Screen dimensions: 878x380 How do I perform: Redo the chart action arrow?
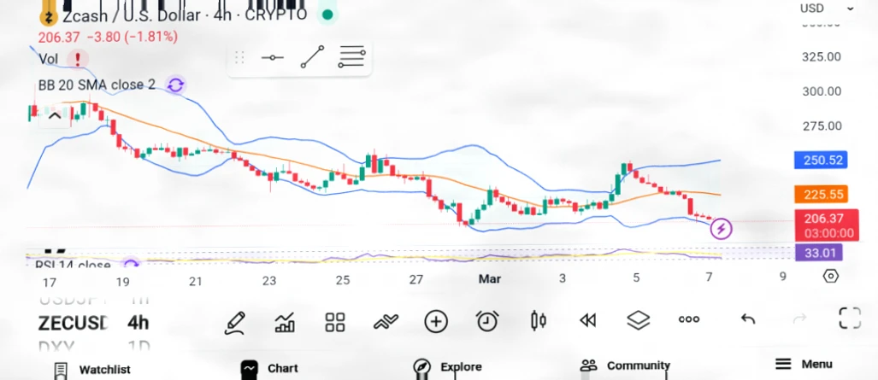click(x=799, y=319)
